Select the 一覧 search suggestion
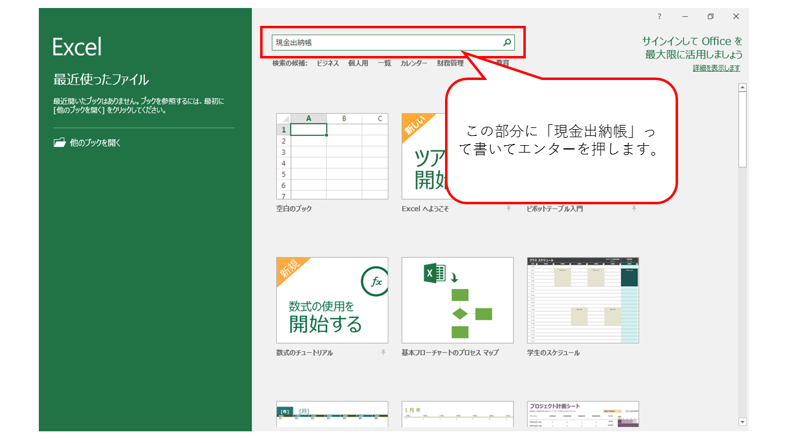 tap(384, 63)
